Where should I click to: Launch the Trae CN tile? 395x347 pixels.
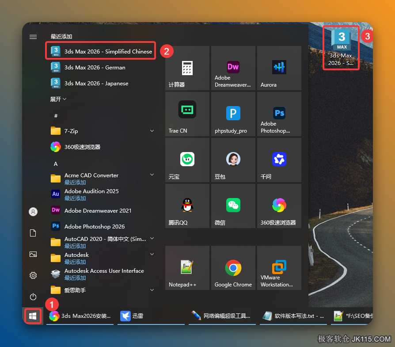(187, 114)
